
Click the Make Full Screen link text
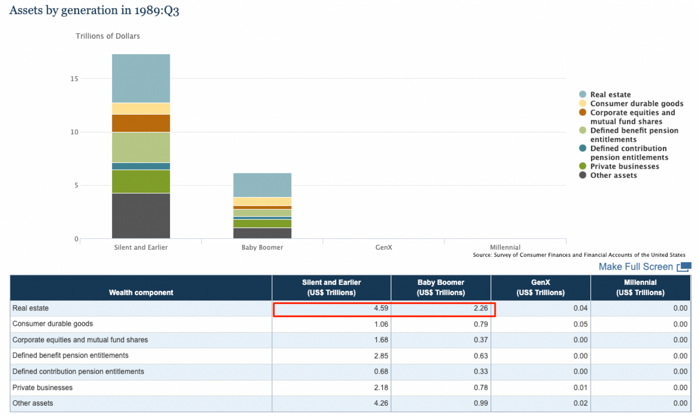pos(635,267)
